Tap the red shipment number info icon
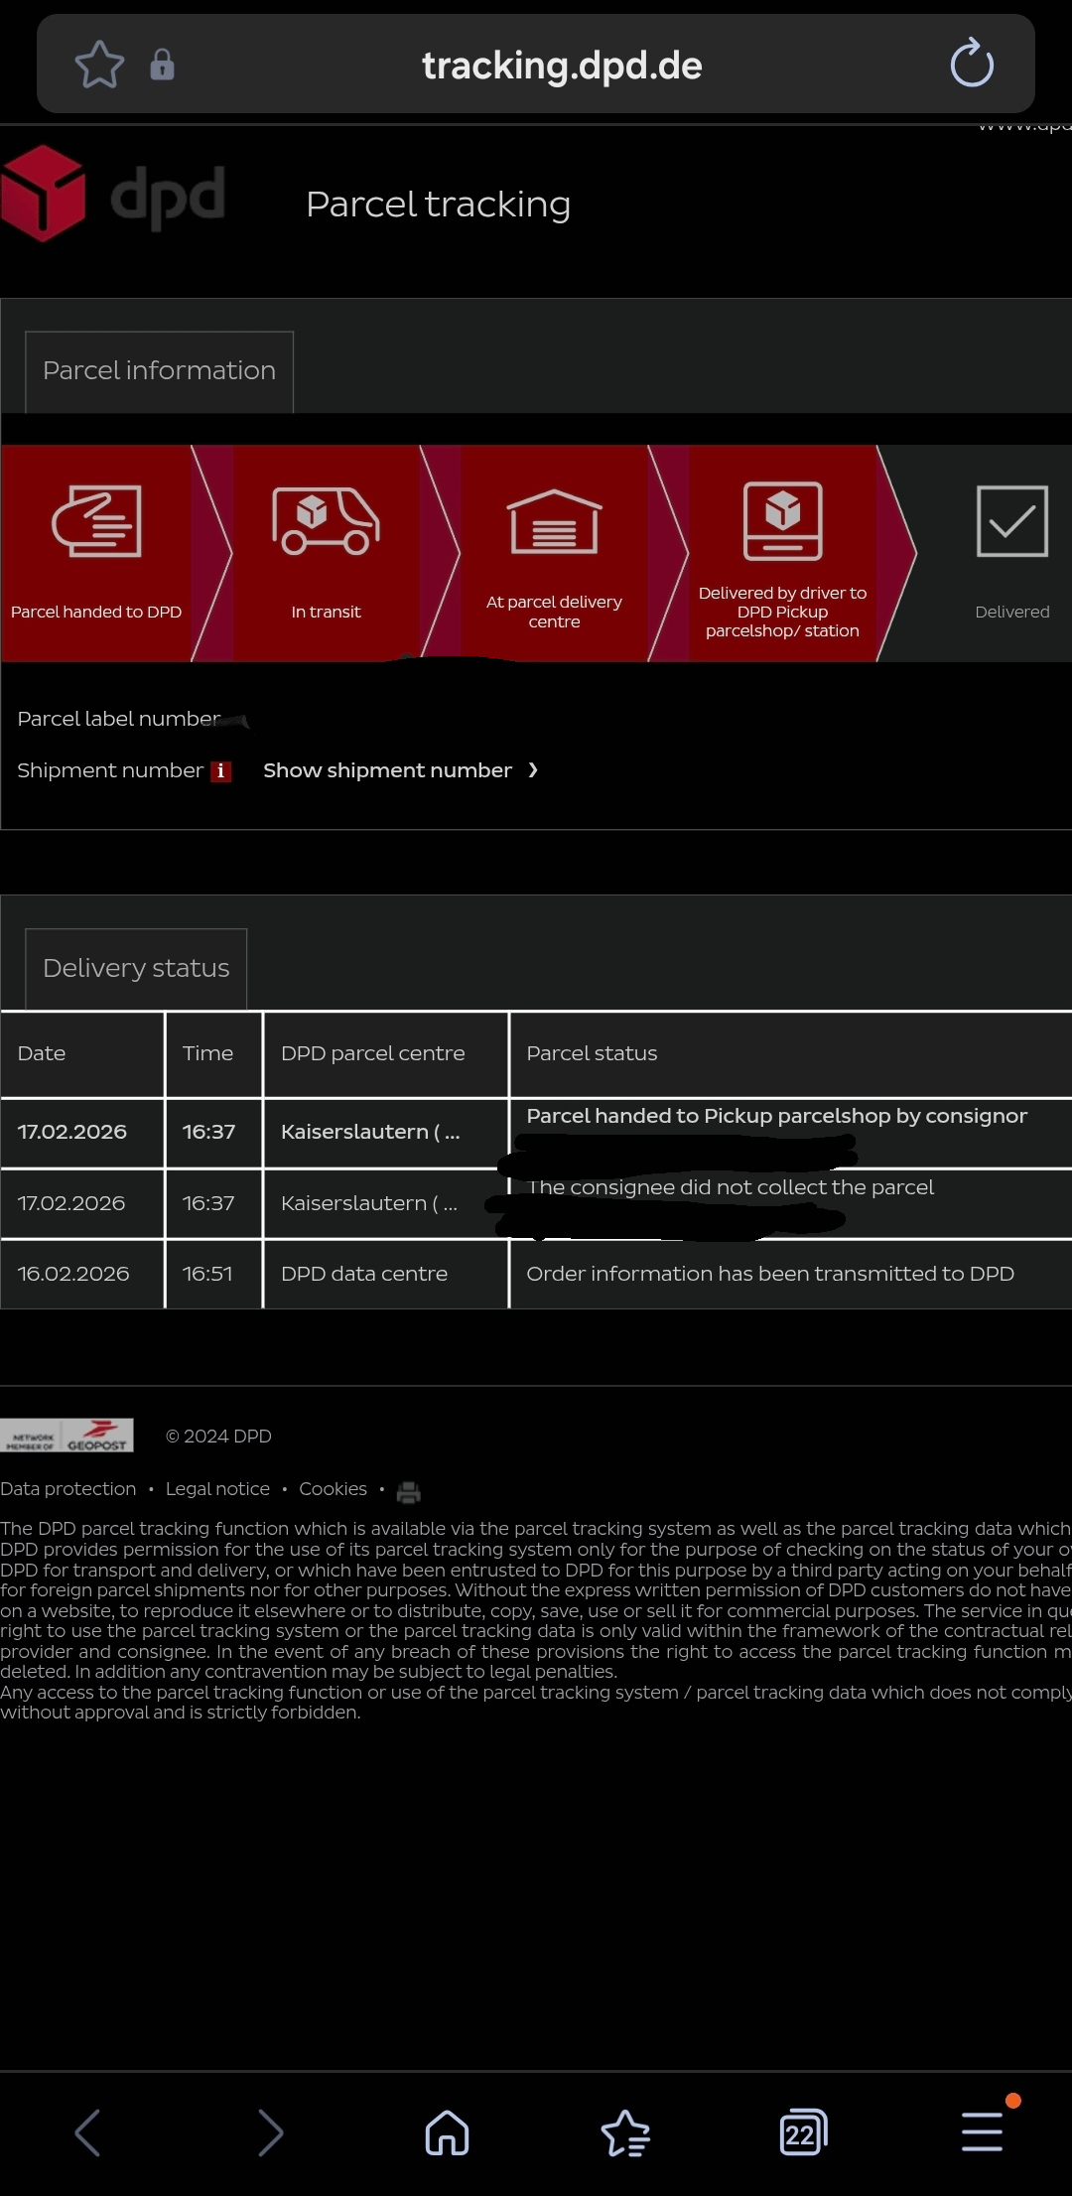This screenshot has height=2196, width=1072. point(220,771)
